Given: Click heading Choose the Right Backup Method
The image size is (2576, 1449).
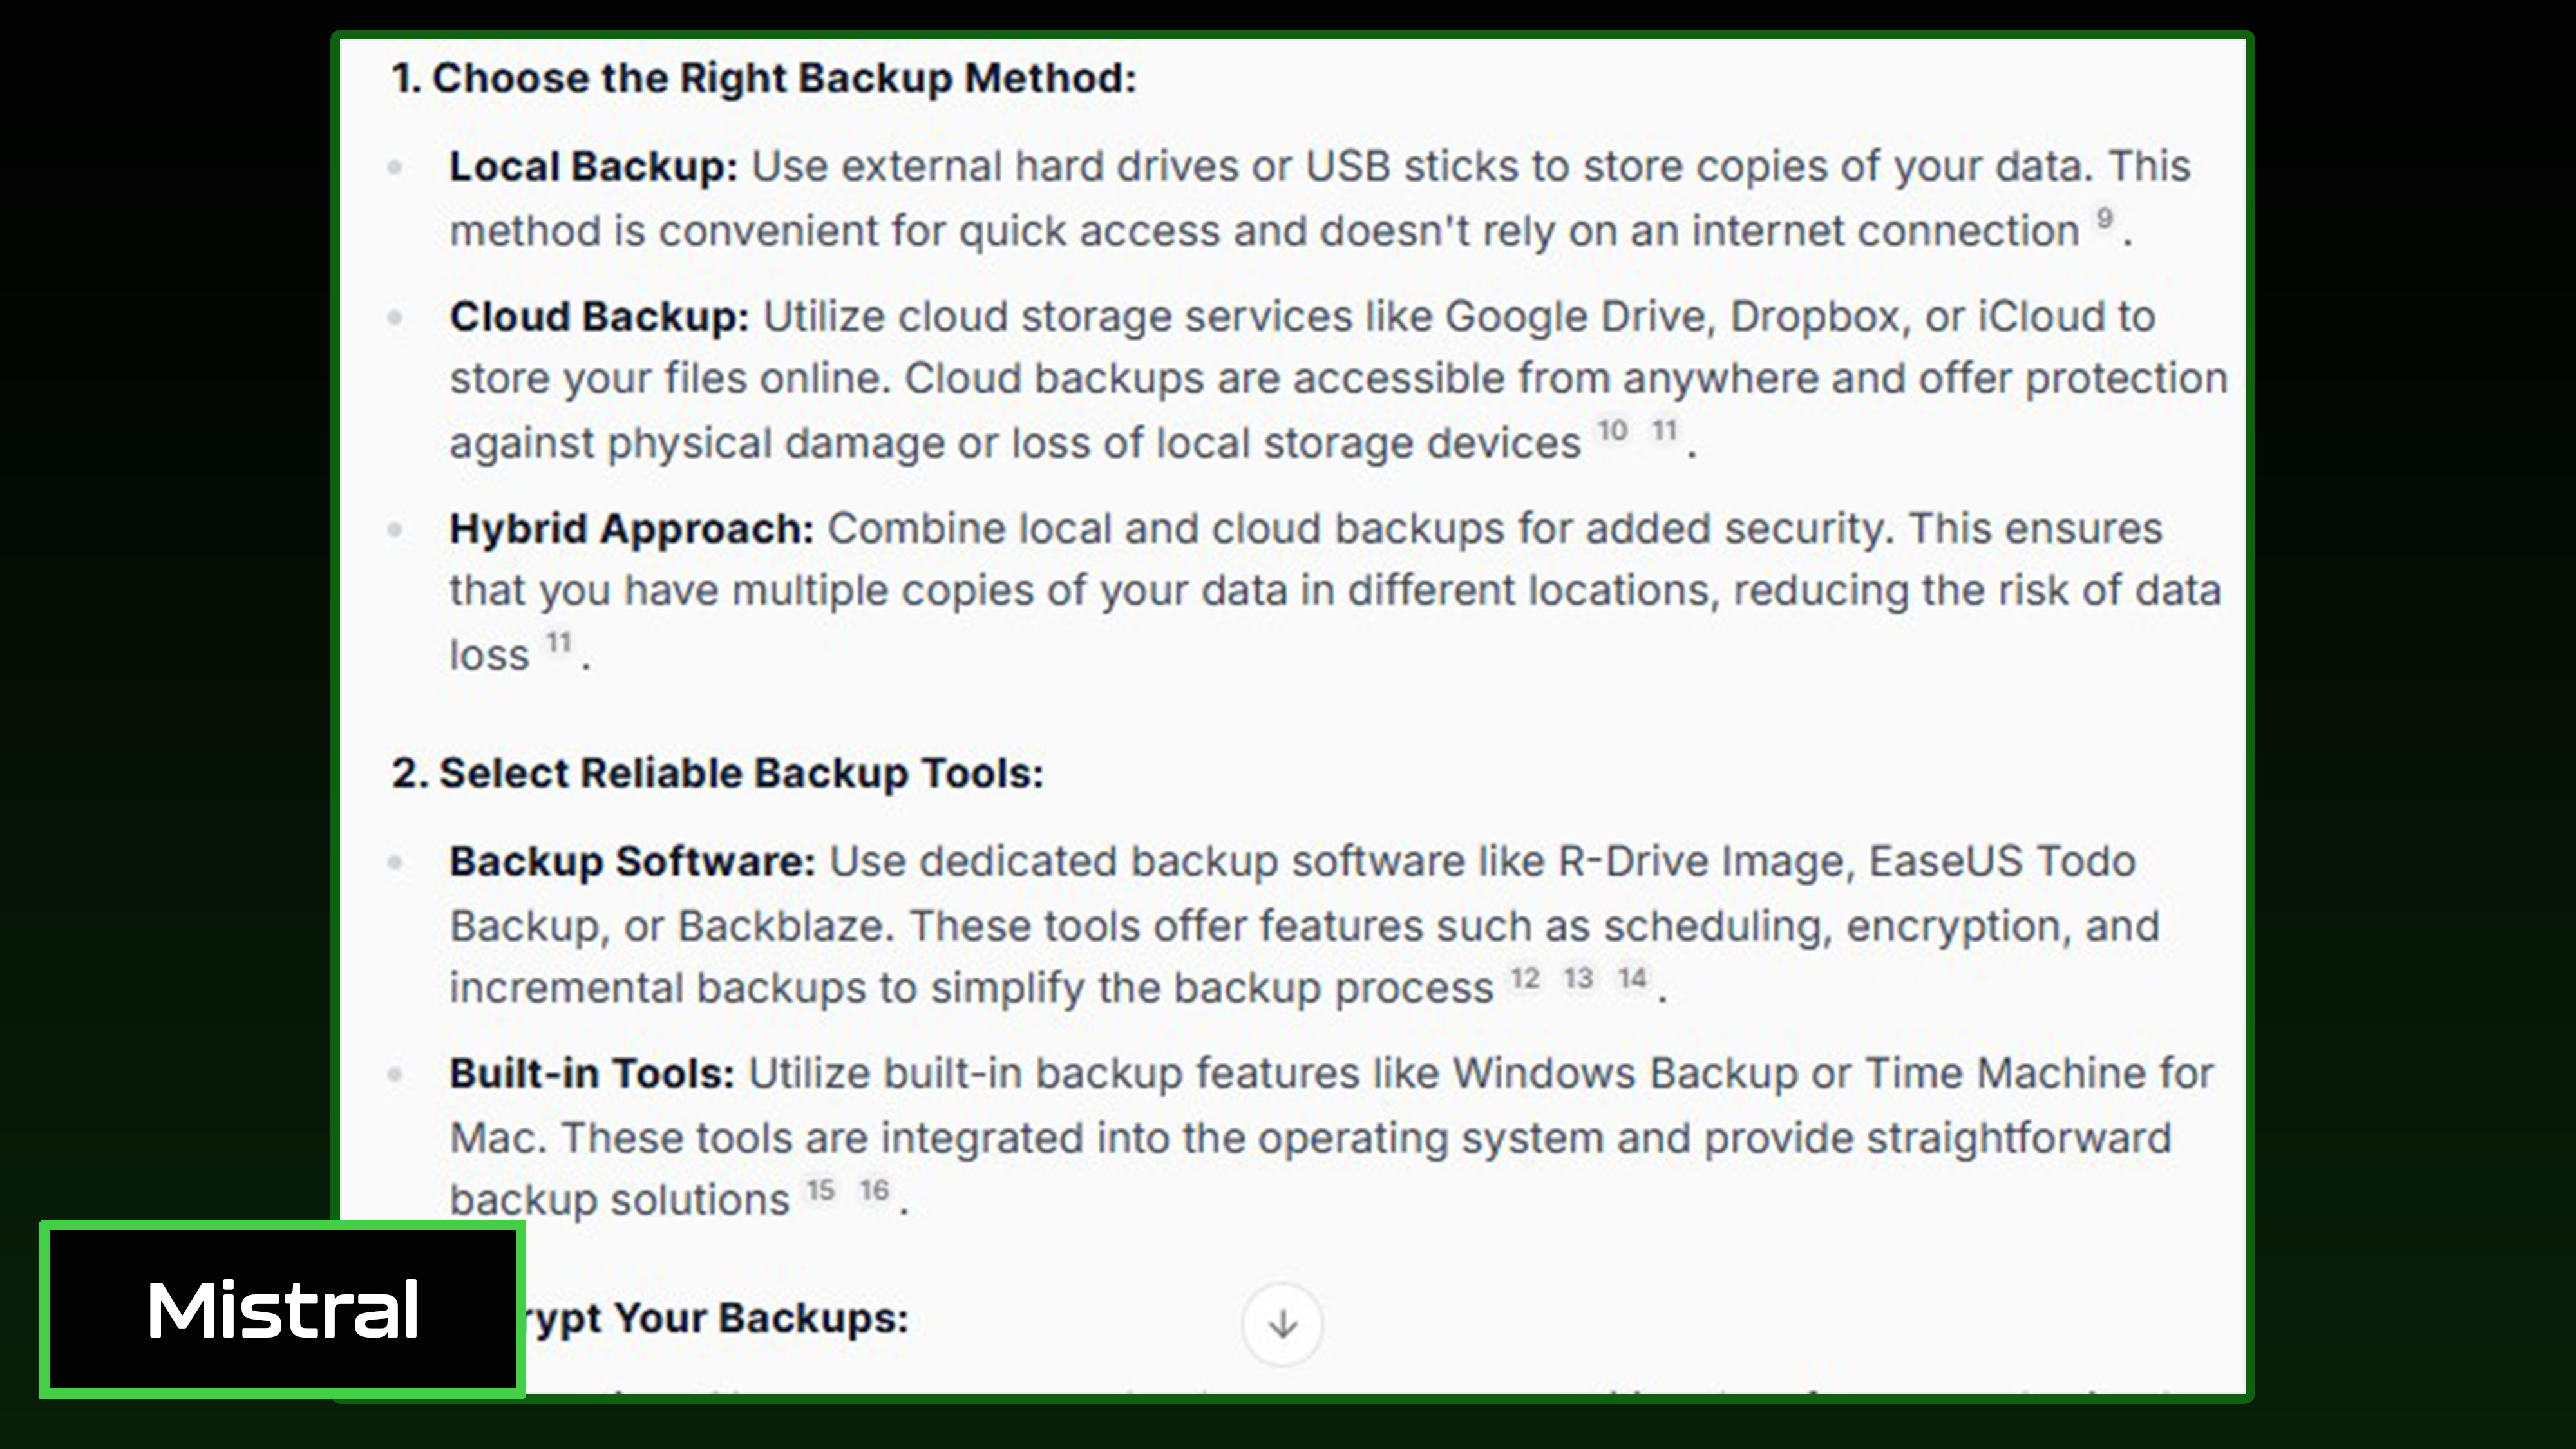Looking at the screenshot, I should (x=765, y=78).
